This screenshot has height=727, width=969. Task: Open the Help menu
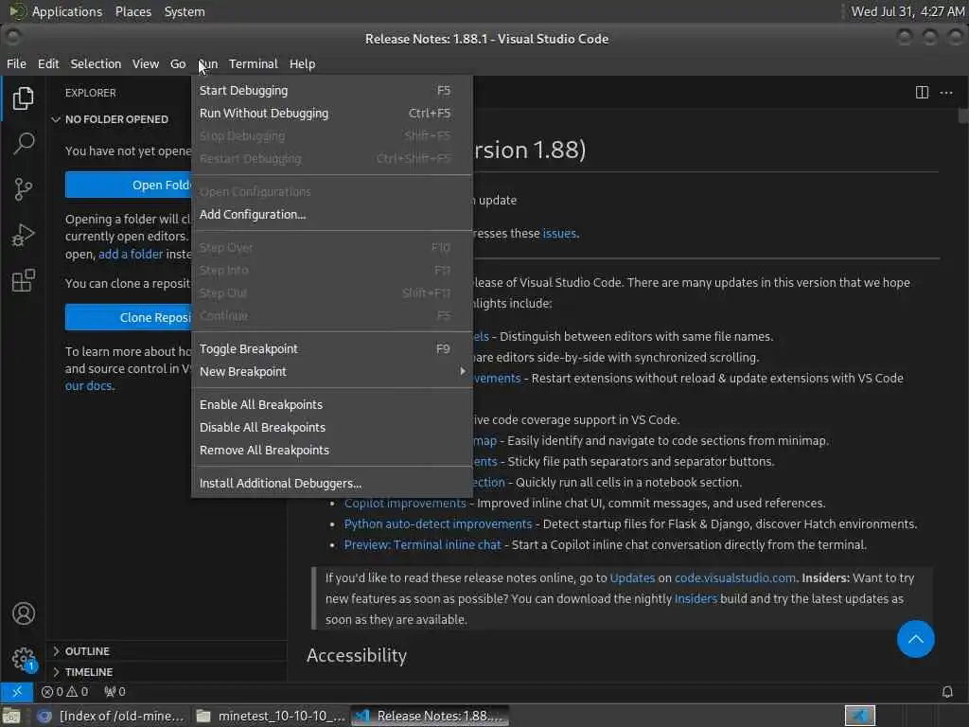point(302,63)
